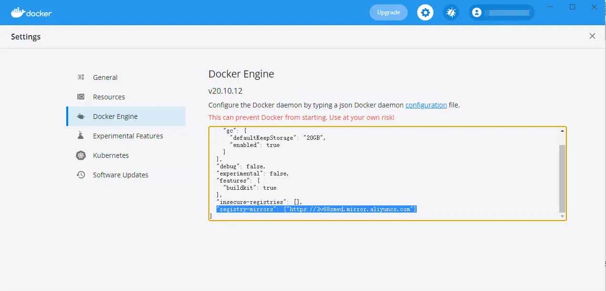Open the settings gear icon
Viewport: 606px width, 291px height.
point(425,12)
